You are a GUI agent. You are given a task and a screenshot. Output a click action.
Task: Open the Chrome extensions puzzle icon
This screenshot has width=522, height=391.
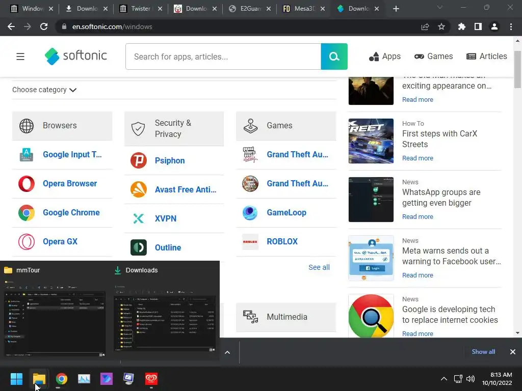point(462,26)
